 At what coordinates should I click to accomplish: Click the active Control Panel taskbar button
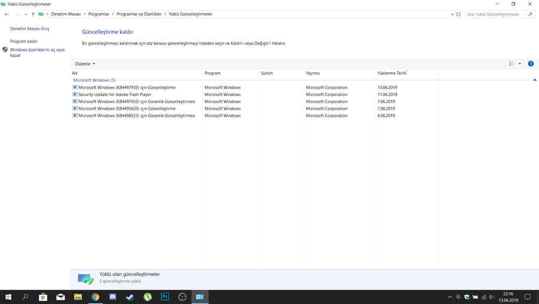point(199,297)
